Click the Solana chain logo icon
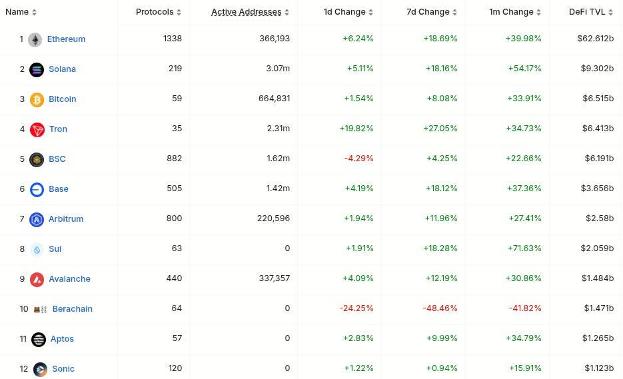This screenshot has width=623, height=379. [x=37, y=69]
